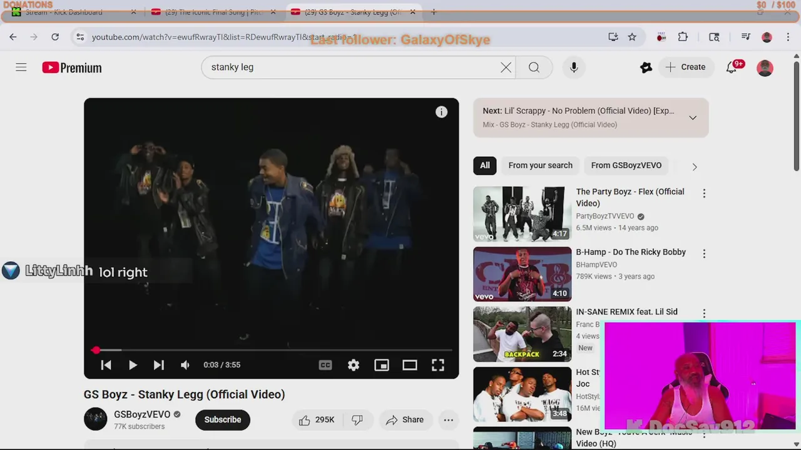The height and width of the screenshot is (450, 801).
Task: Subscribe to GSBoyzVEVO
Action: tap(223, 420)
